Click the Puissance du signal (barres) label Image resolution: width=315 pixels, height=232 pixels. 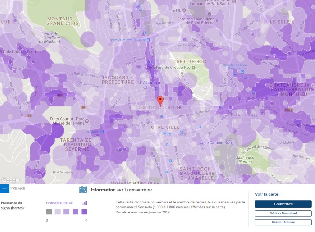13,205
